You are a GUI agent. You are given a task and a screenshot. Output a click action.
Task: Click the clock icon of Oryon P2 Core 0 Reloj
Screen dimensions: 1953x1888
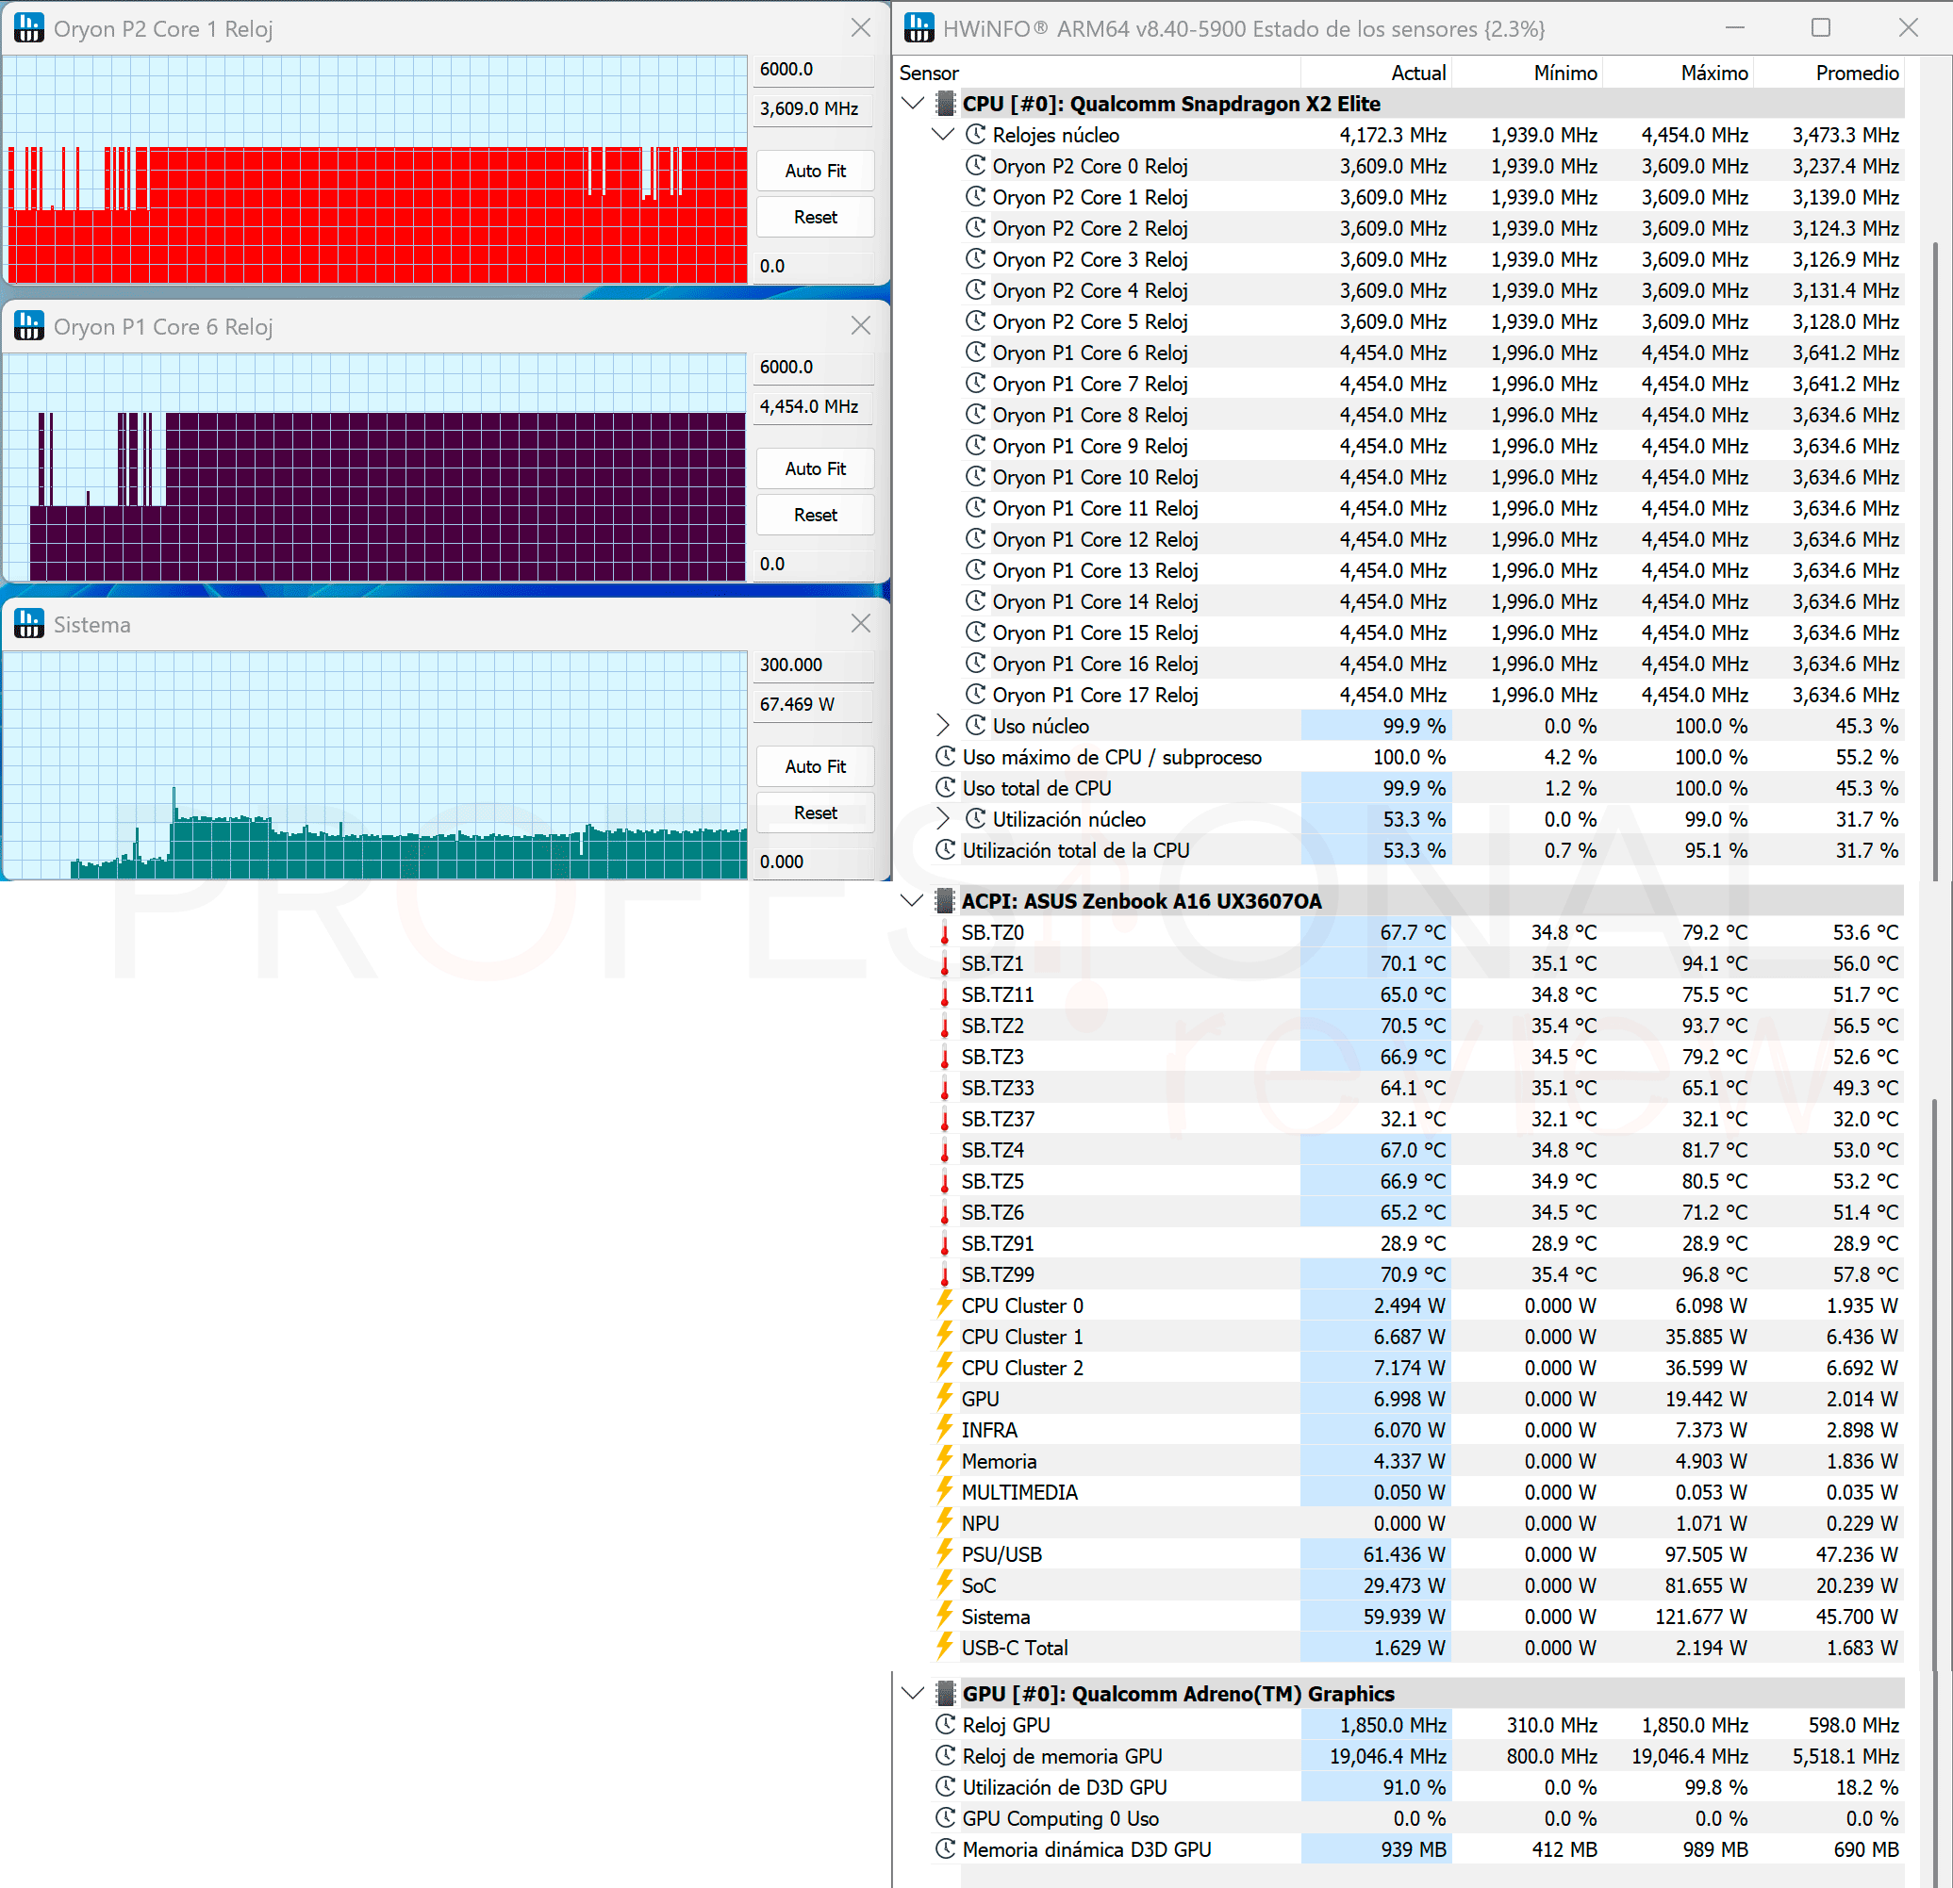tap(975, 165)
